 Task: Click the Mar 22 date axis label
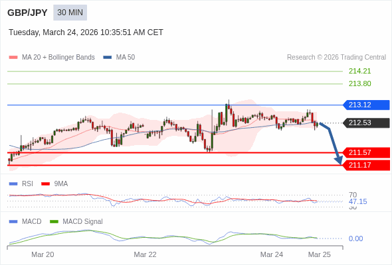[146, 254]
